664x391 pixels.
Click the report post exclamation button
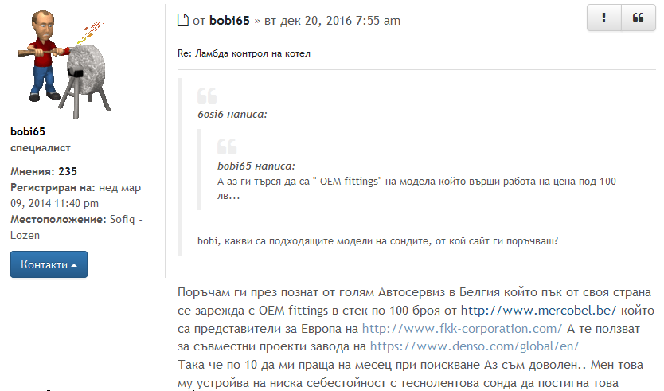pyautogui.click(x=603, y=18)
